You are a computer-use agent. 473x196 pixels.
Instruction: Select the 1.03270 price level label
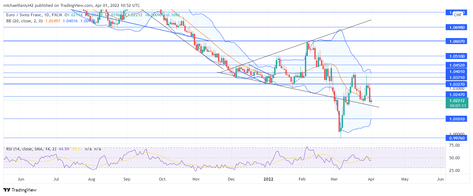point(456,84)
